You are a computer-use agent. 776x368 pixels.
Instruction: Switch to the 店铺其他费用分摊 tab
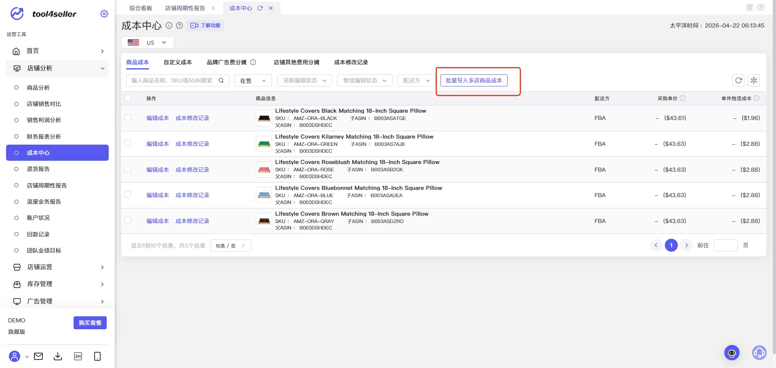point(296,62)
